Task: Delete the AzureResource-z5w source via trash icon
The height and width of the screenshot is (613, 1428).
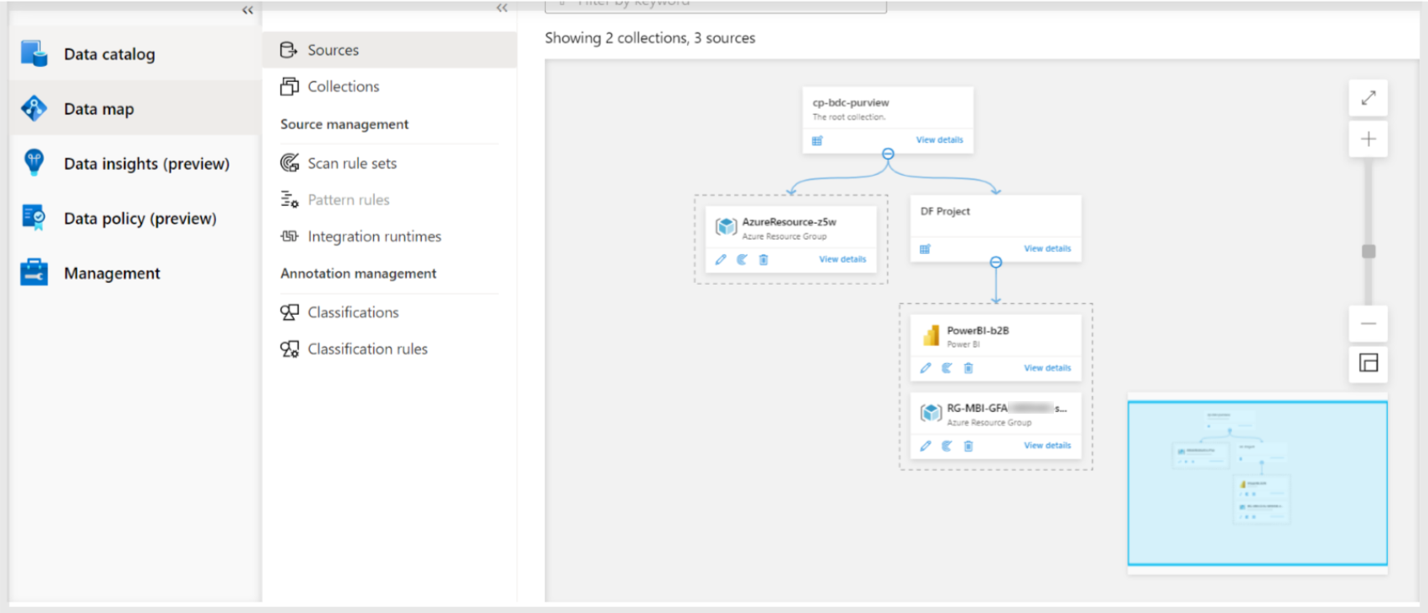Action: click(763, 260)
